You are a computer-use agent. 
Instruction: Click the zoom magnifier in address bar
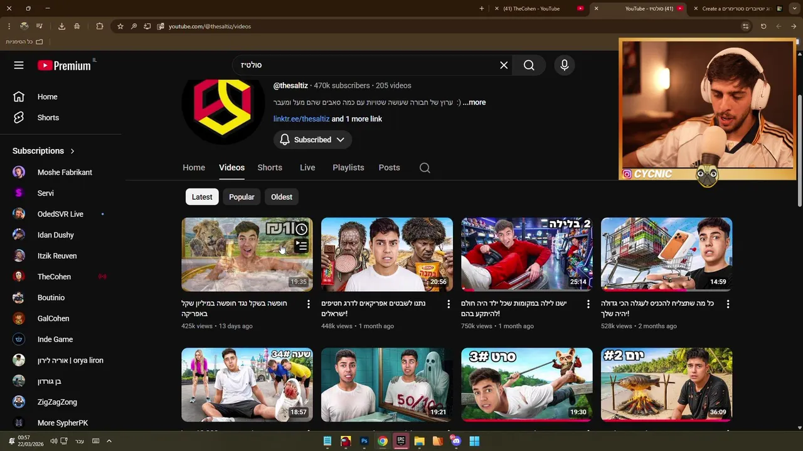pyautogui.click(x=134, y=26)
